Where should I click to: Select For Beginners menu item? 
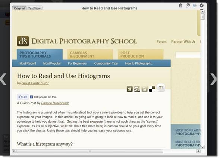click(x=77, y=64)
